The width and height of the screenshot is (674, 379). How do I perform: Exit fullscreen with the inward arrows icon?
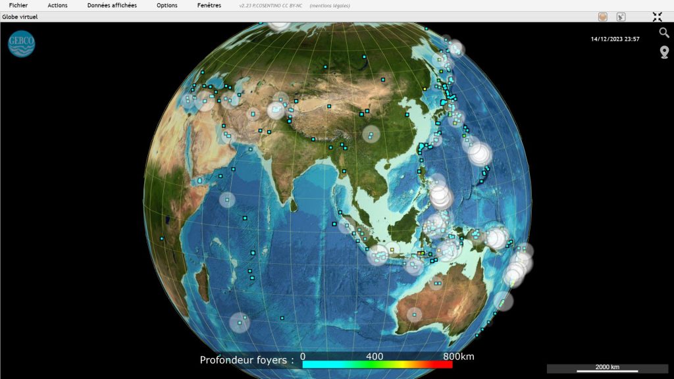(658, 16)
